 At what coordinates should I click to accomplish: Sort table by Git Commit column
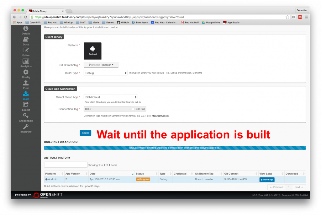[x=240, y=174]
